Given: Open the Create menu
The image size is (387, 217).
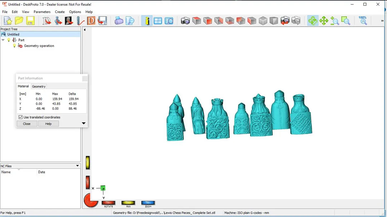Looking at the screenshot, I should 60,12.
